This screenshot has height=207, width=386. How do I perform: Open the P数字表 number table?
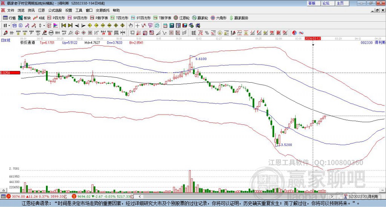pyautogui.click(x=99, y=18)
